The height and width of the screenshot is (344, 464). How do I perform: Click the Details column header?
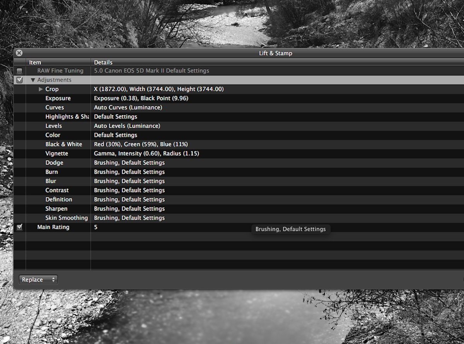tap(103, 62)
